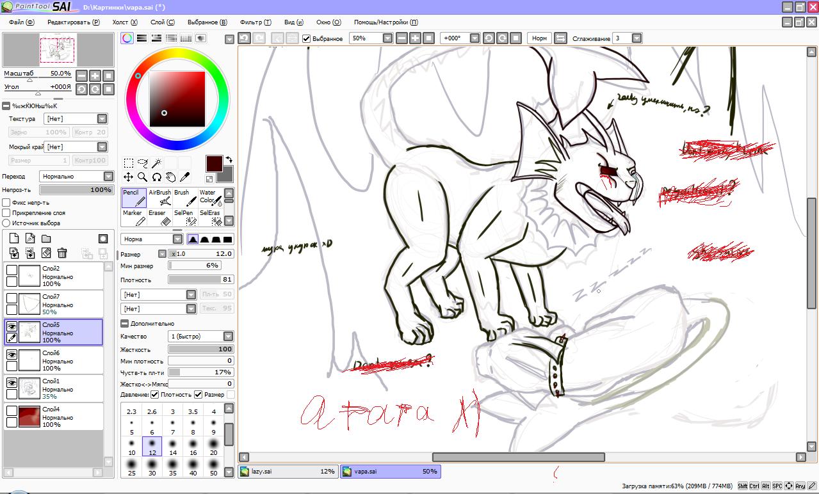The width and height of the screenshot is (819, 494).
Task: Create a new normal layer
Action: pos(14,239)
